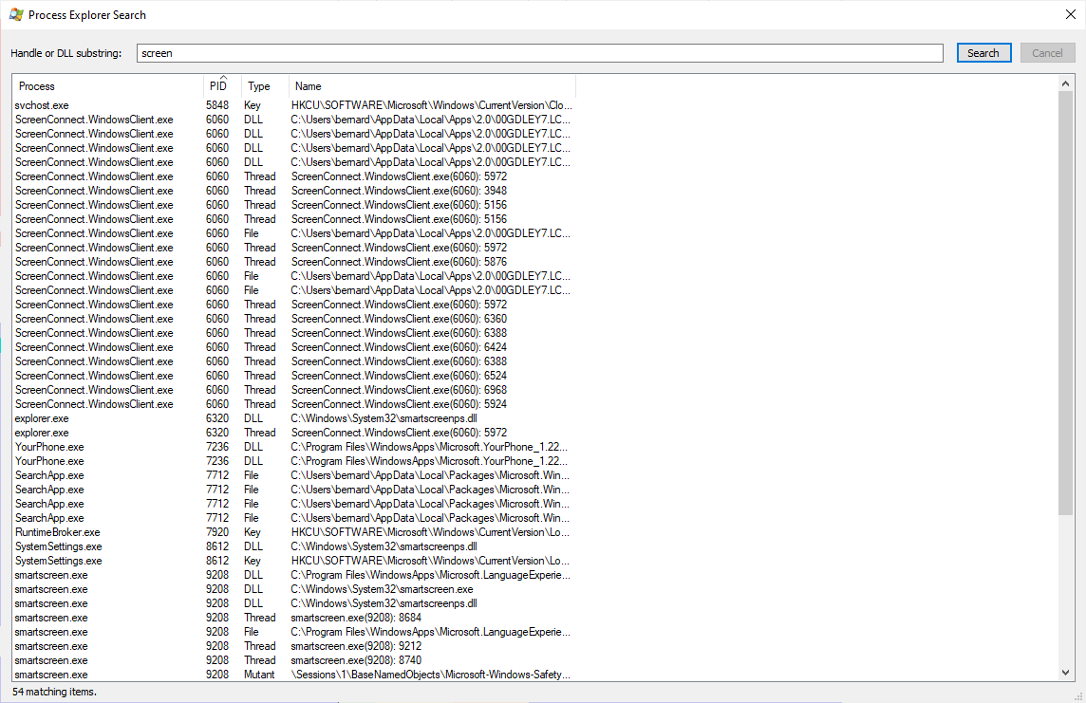Select explorer.exe Thread row
Screen dimensions: 1086x703
click(x=293, y=433)
